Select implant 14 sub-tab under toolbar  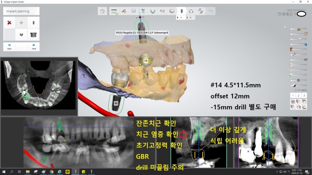180,18
